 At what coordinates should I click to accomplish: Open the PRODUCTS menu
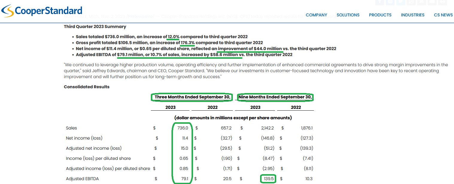click(380, 15)
